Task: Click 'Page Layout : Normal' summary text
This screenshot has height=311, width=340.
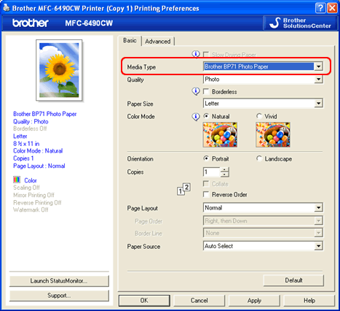Action: tap(39, 166)
